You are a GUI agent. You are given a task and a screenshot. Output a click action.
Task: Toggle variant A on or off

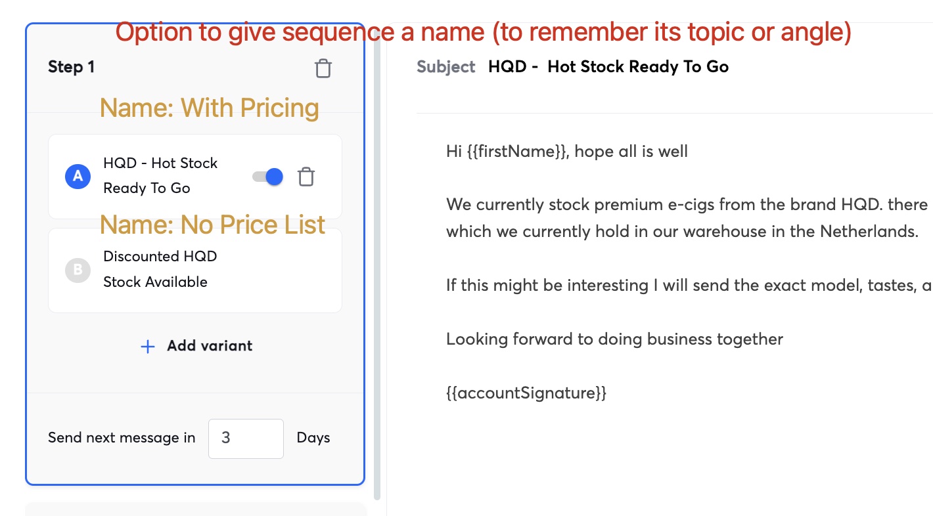tap(267, 177)
